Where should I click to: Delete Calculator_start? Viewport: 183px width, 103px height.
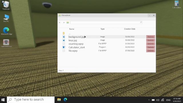(151, 47)
